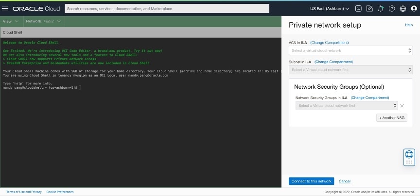420x196 pixels.
Task: Click the Private network setup heading
Action: (x=325, y=25)
